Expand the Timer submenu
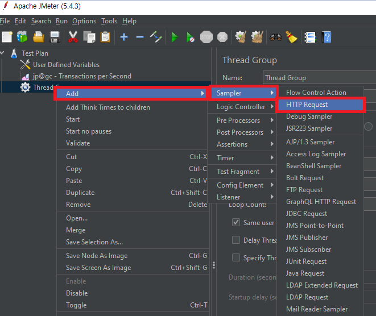Screen dimensions: 376x316 [242, 158]
